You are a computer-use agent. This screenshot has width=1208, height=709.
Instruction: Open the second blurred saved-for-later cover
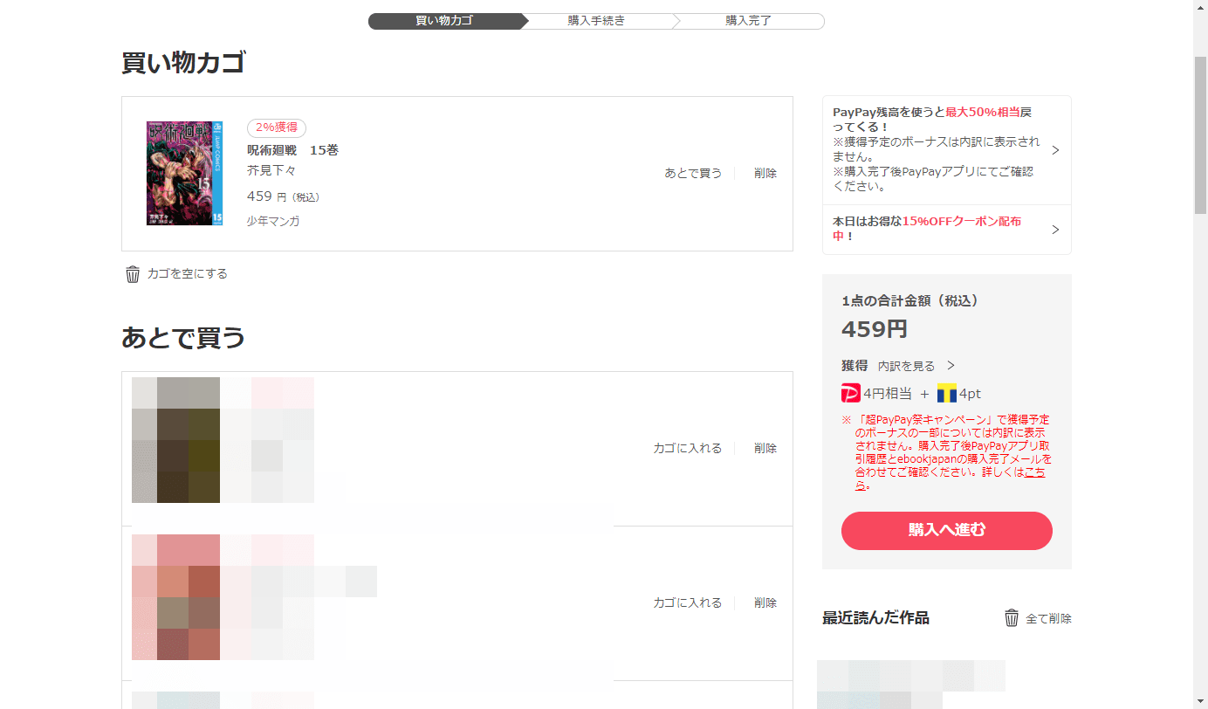[x=175, y=597]
